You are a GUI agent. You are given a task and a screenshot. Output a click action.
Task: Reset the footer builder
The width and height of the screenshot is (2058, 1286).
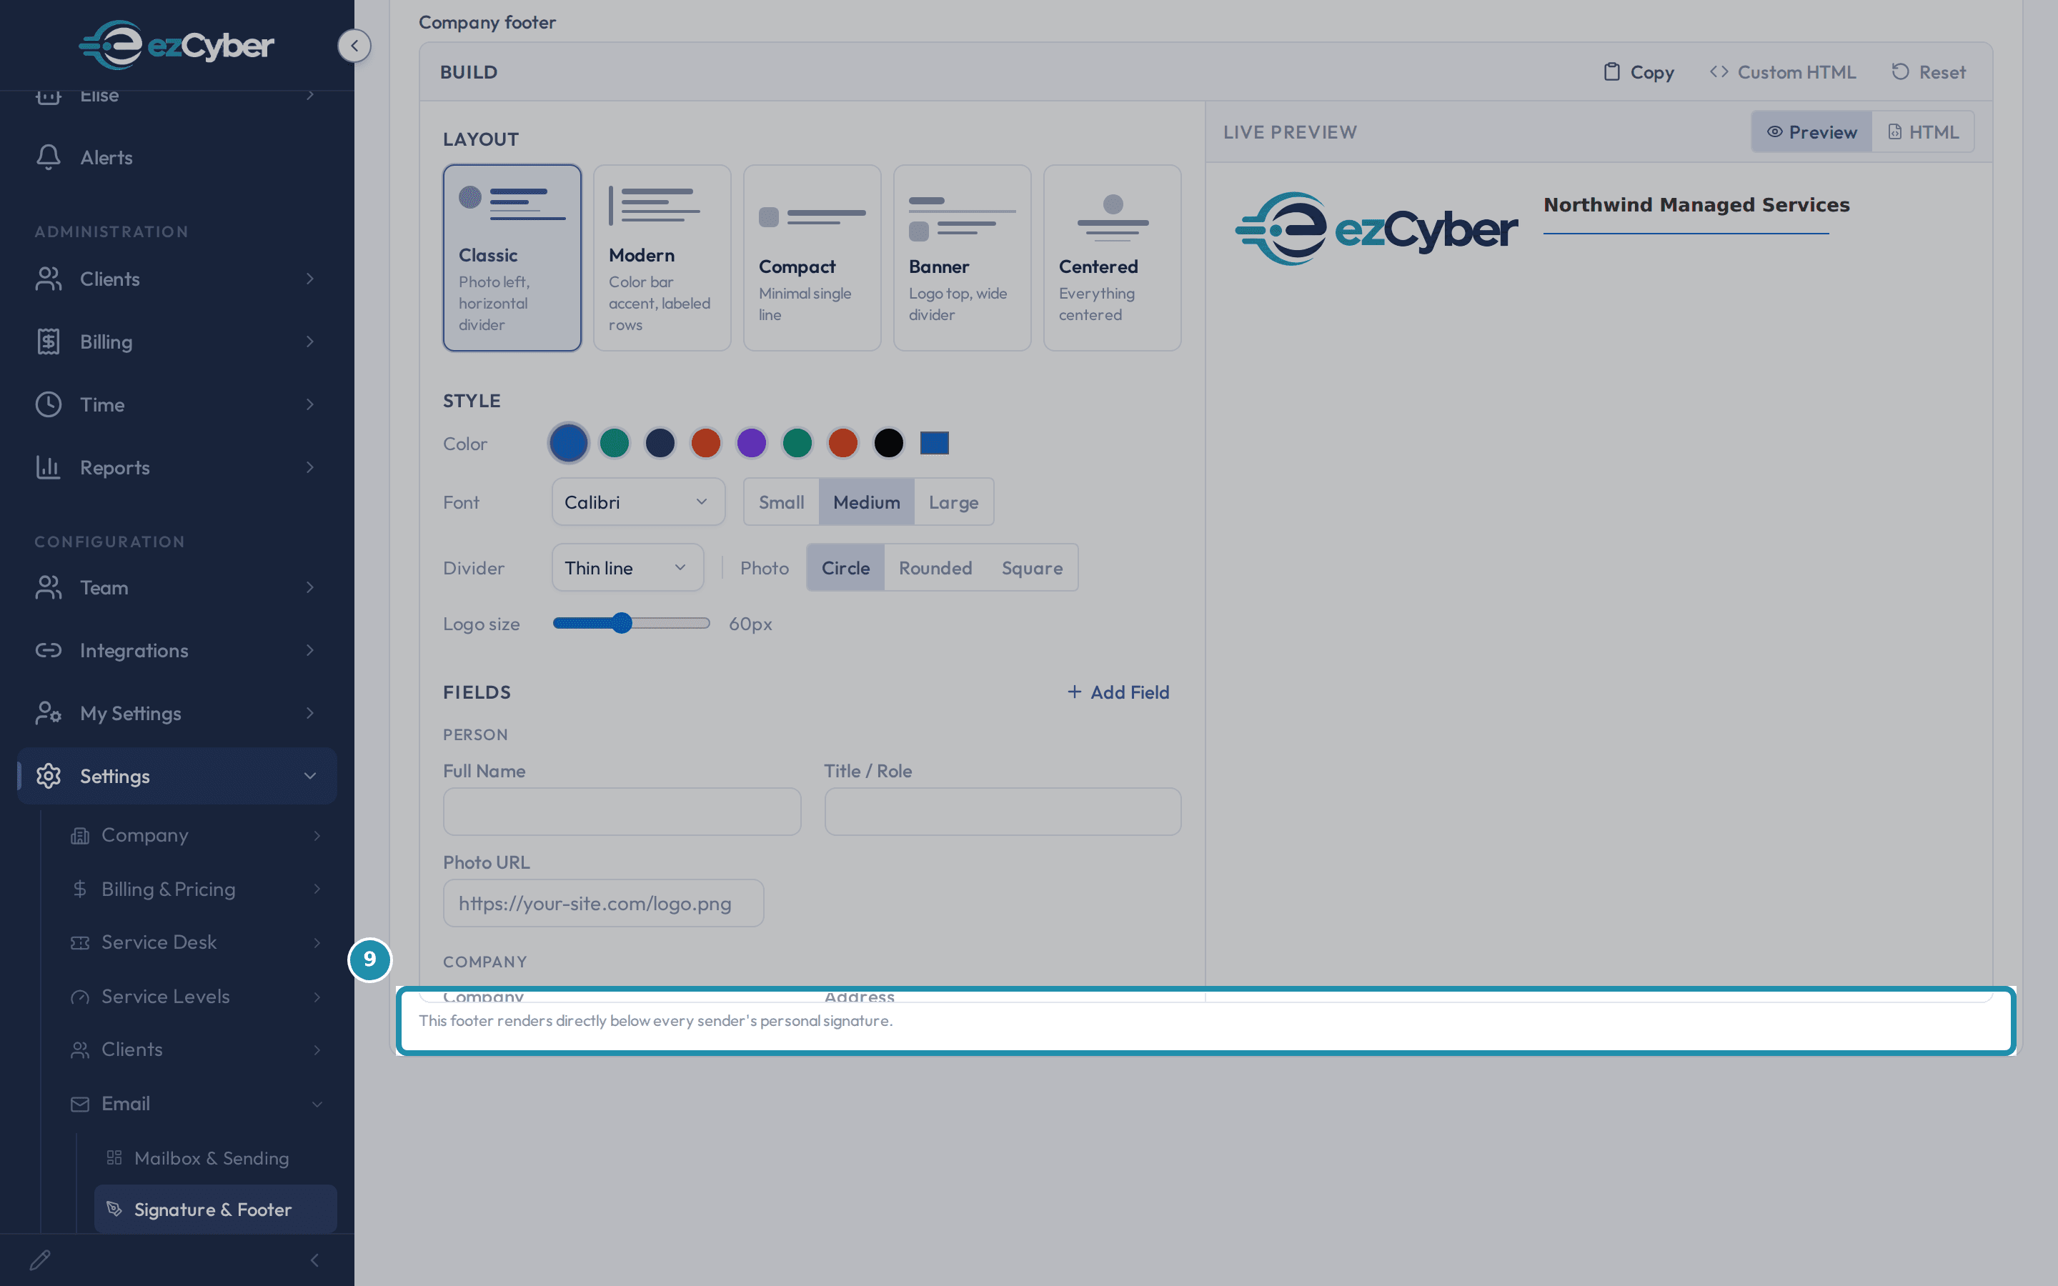click(x=1929, y=72)
